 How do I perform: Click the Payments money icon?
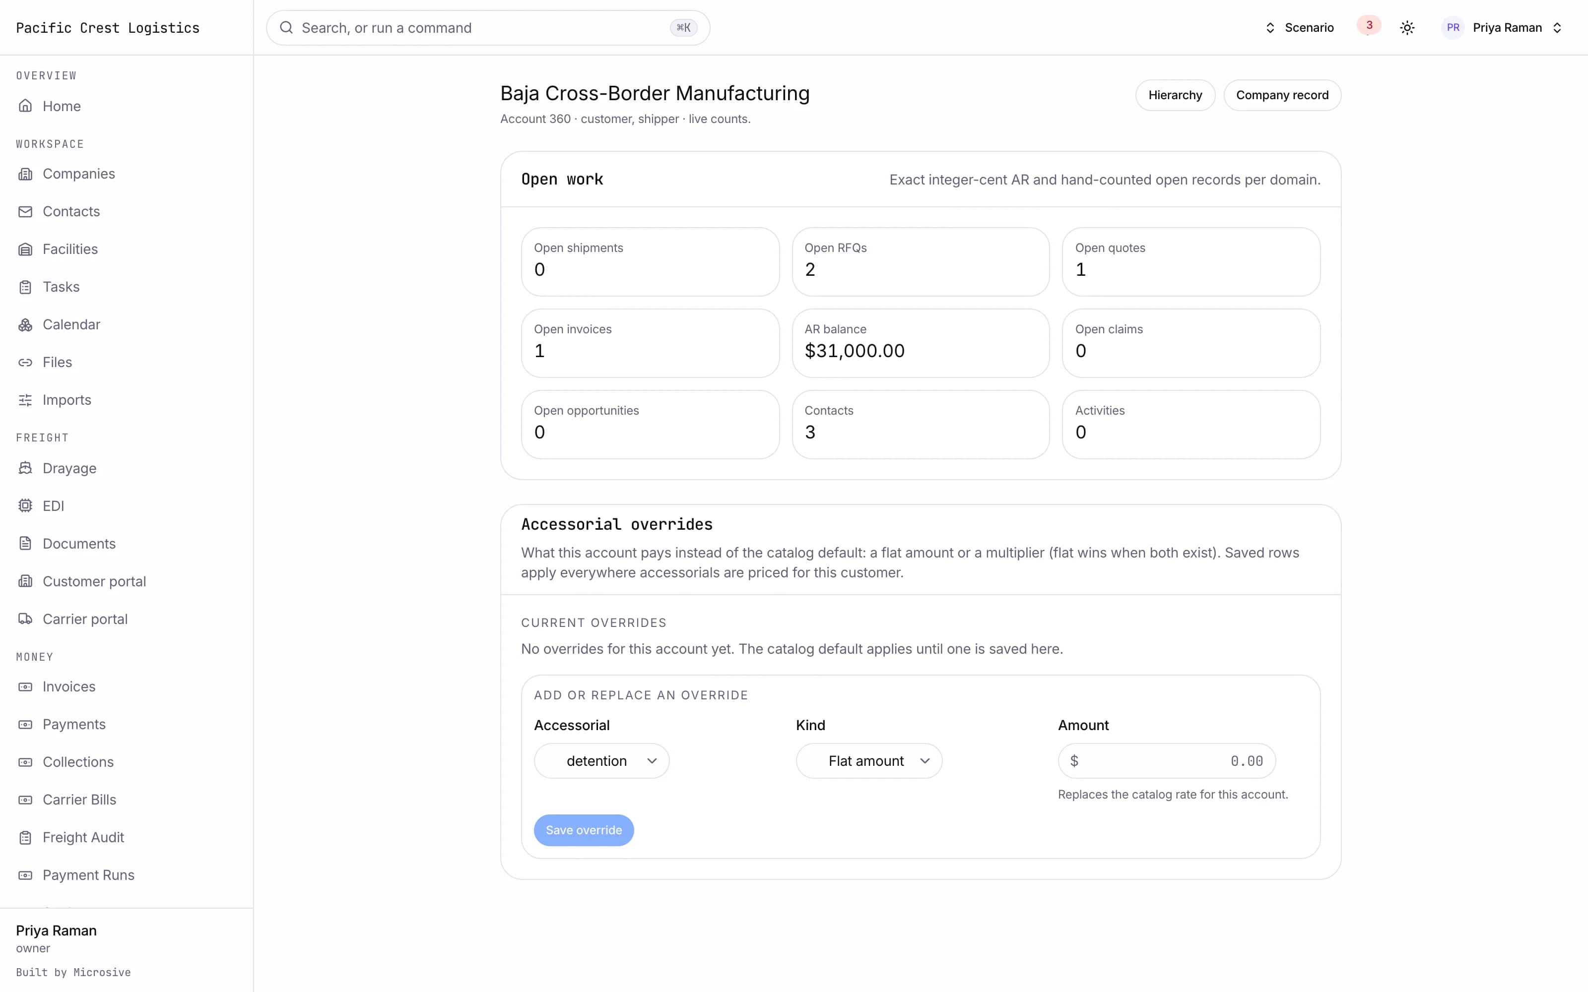coord(25,724)
